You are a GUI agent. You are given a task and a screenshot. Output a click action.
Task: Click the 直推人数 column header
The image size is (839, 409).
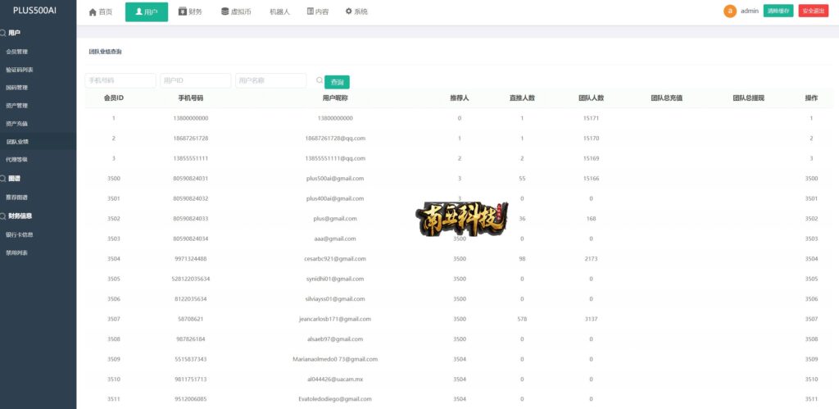[x=522, y=98]
